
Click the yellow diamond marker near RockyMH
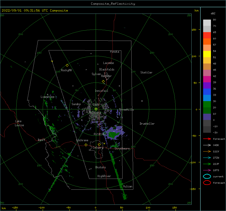(67, 65)
